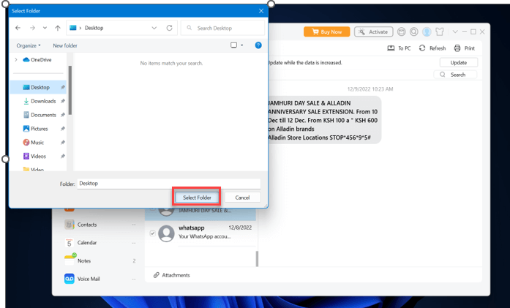This screenshot has height=308, width=510.
Task: Click the skin/theme shirt icon
Action: (x=440, y=32)
